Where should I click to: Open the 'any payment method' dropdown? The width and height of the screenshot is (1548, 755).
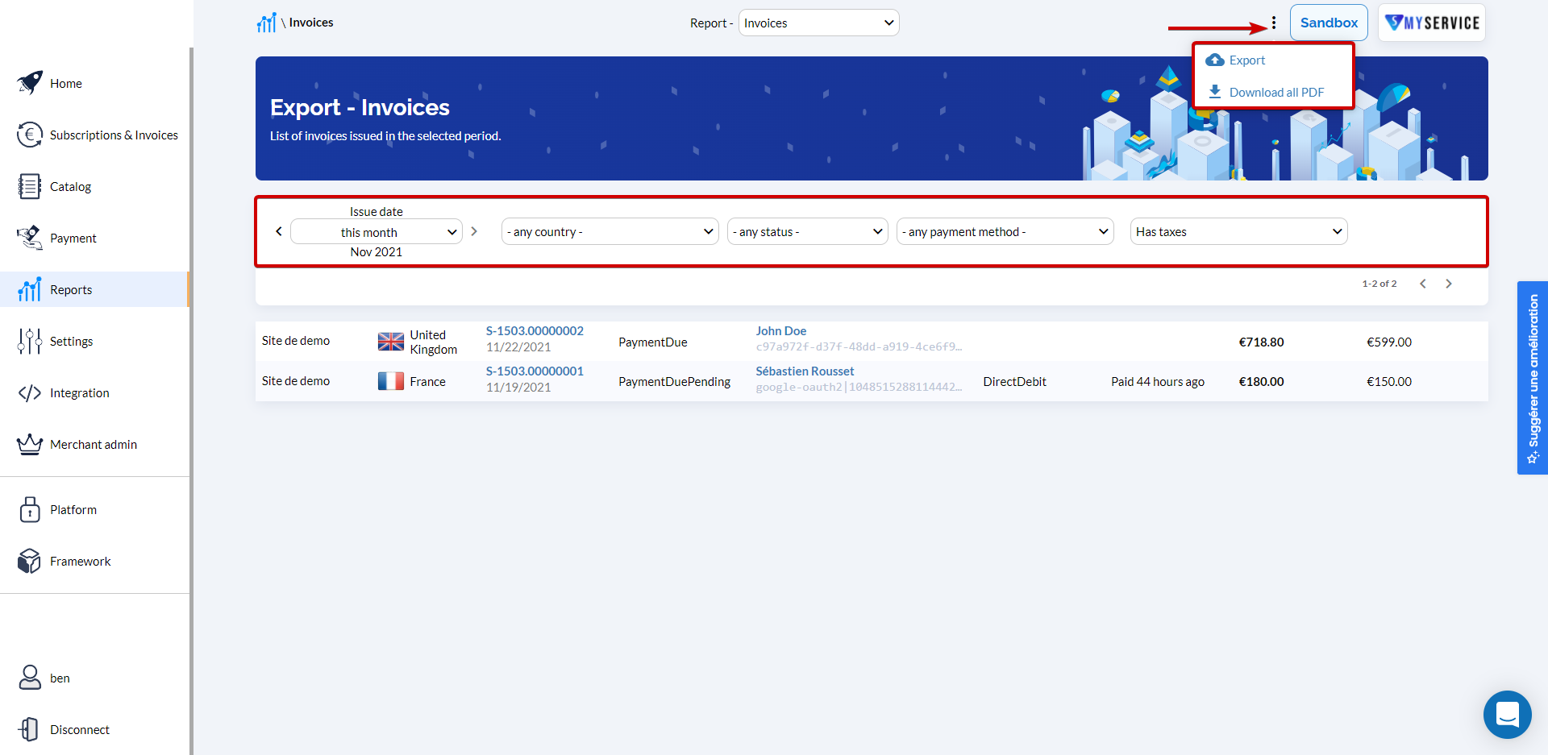(1005, 231)
